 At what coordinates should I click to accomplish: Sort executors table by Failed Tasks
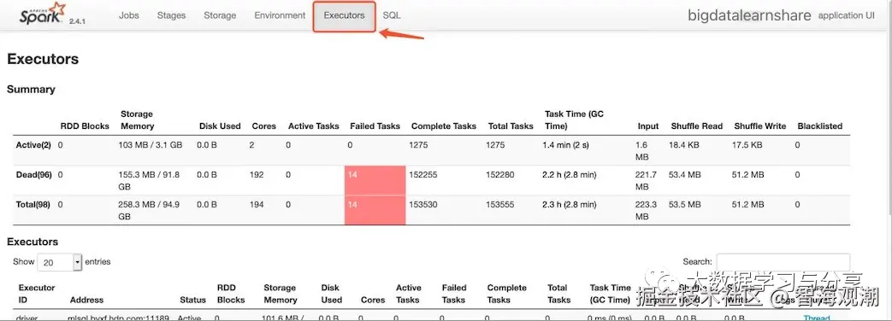[x=454, y=293]
